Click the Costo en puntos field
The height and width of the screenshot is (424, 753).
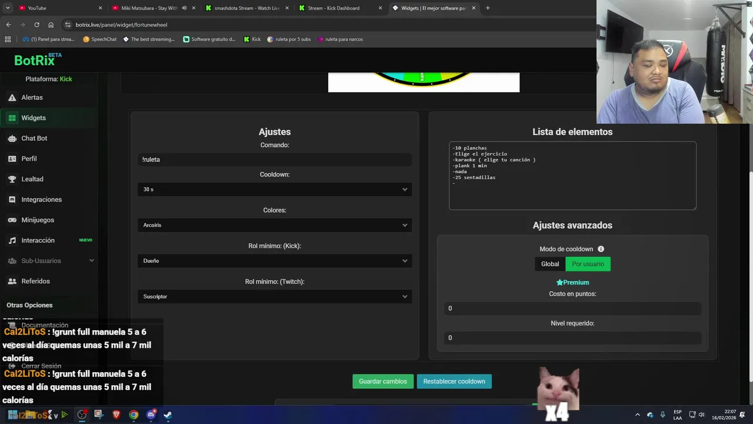[572, 309]
